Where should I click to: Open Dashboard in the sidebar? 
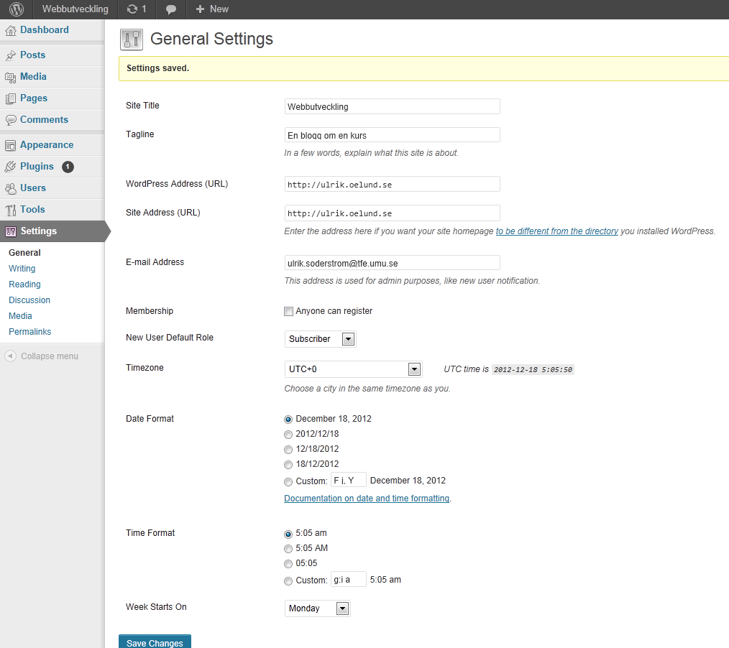pos(44,30)
